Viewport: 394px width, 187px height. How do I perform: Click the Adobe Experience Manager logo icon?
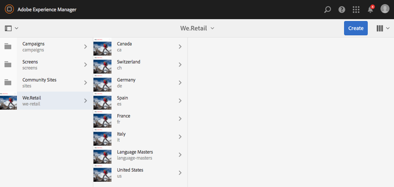tap(9, 9)
